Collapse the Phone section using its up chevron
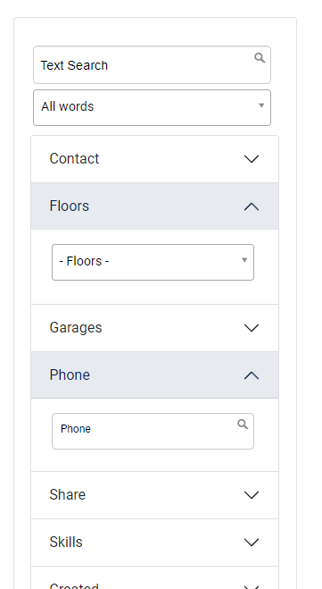The image size is (322, 589). click(x=252, y=375)
